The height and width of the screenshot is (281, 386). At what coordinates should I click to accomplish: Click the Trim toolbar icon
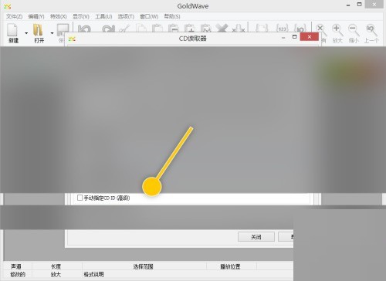(239, 29)
